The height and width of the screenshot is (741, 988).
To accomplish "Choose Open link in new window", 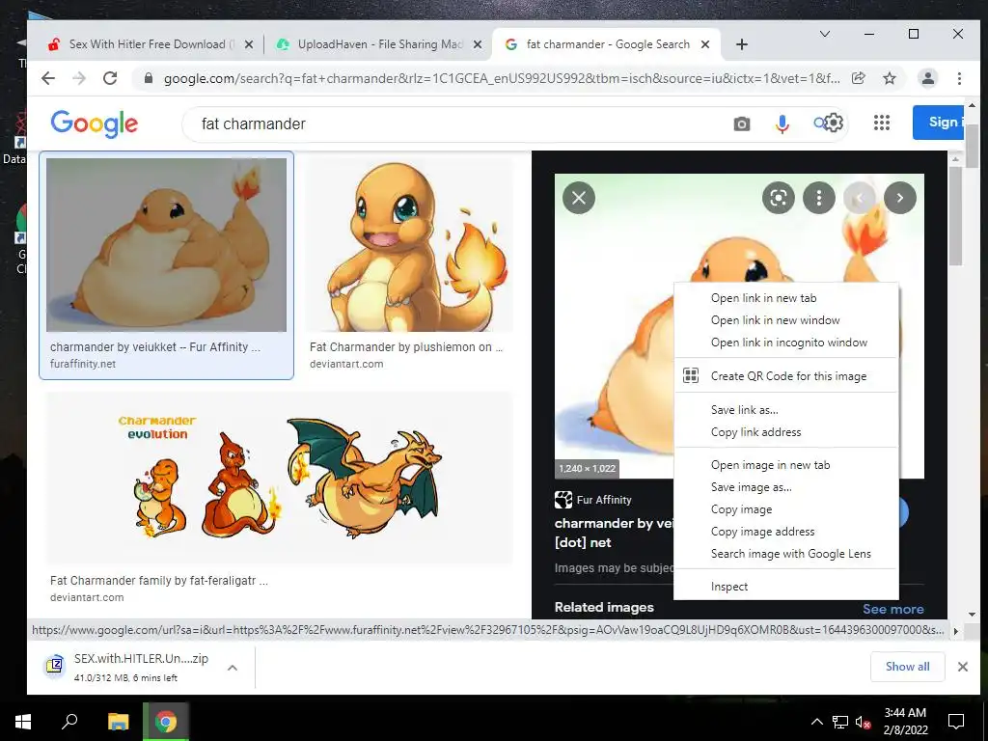I will pyautogui.click(x=785, y=320).
